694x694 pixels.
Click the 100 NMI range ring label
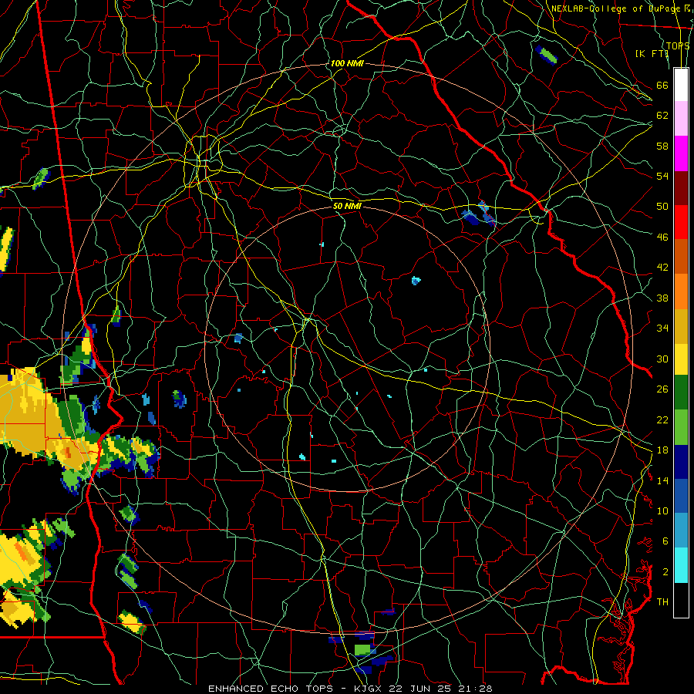pyautogui.click(x=346, y=63)
